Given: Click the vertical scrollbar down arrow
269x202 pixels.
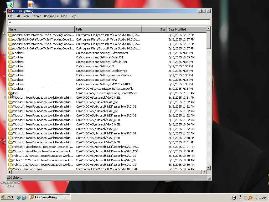Looking at the screenshot, I should tap(208, 168).
